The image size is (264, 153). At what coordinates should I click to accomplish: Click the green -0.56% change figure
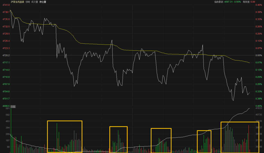point(237,2)
